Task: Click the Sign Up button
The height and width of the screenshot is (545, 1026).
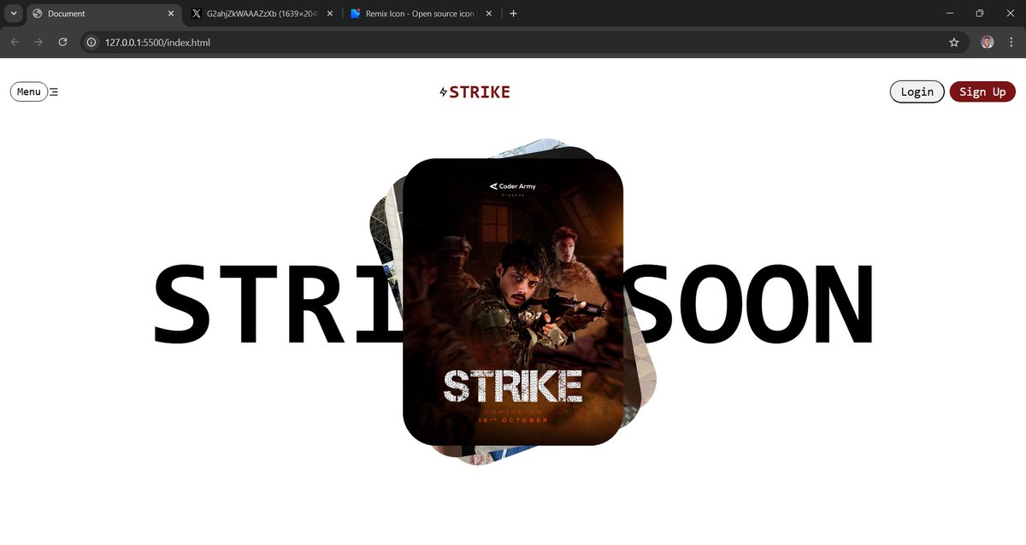Action: click(x=982, y=91)
